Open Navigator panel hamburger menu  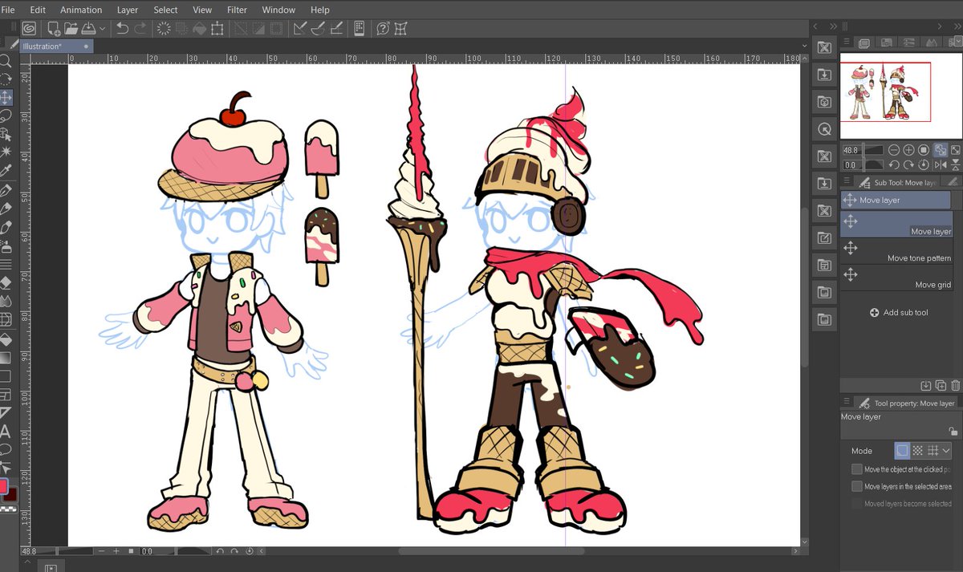[846, 42]
